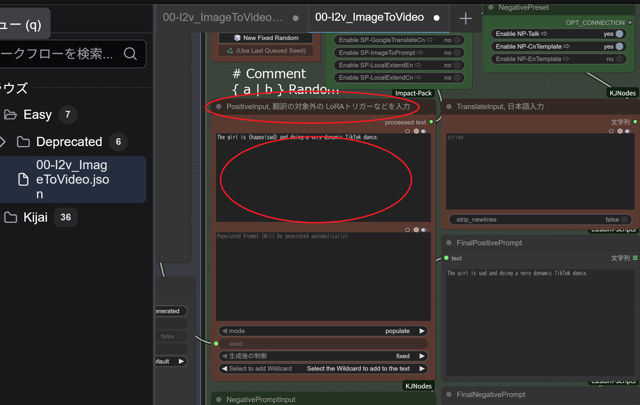
Task: Collapse the PositiveInput node using its dot
Action: [219, 106]
